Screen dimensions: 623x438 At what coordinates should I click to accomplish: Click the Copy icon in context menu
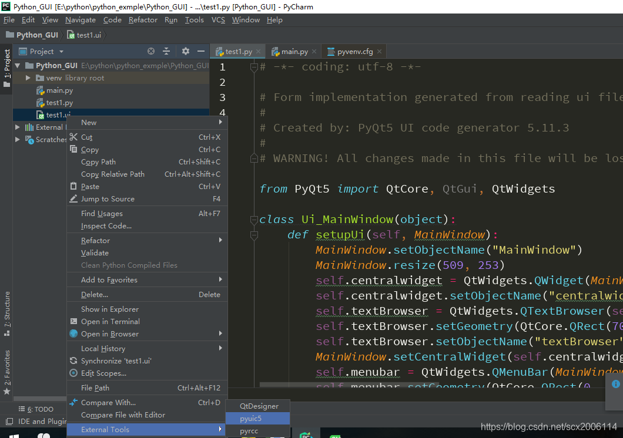click(73, 149)
